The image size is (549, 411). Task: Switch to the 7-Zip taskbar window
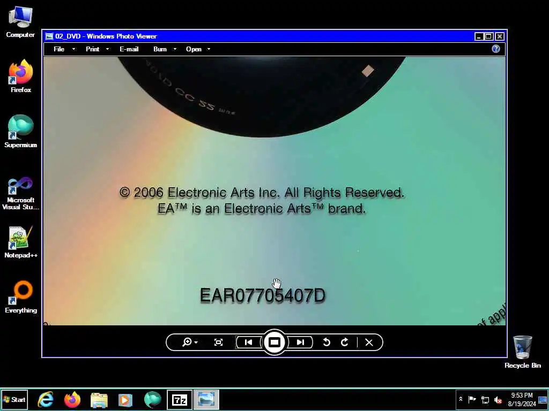pos(180,400)
